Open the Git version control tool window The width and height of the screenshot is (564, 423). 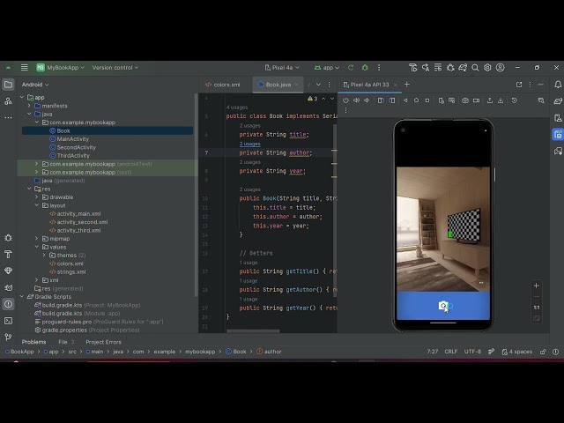(x=8, y=337)
